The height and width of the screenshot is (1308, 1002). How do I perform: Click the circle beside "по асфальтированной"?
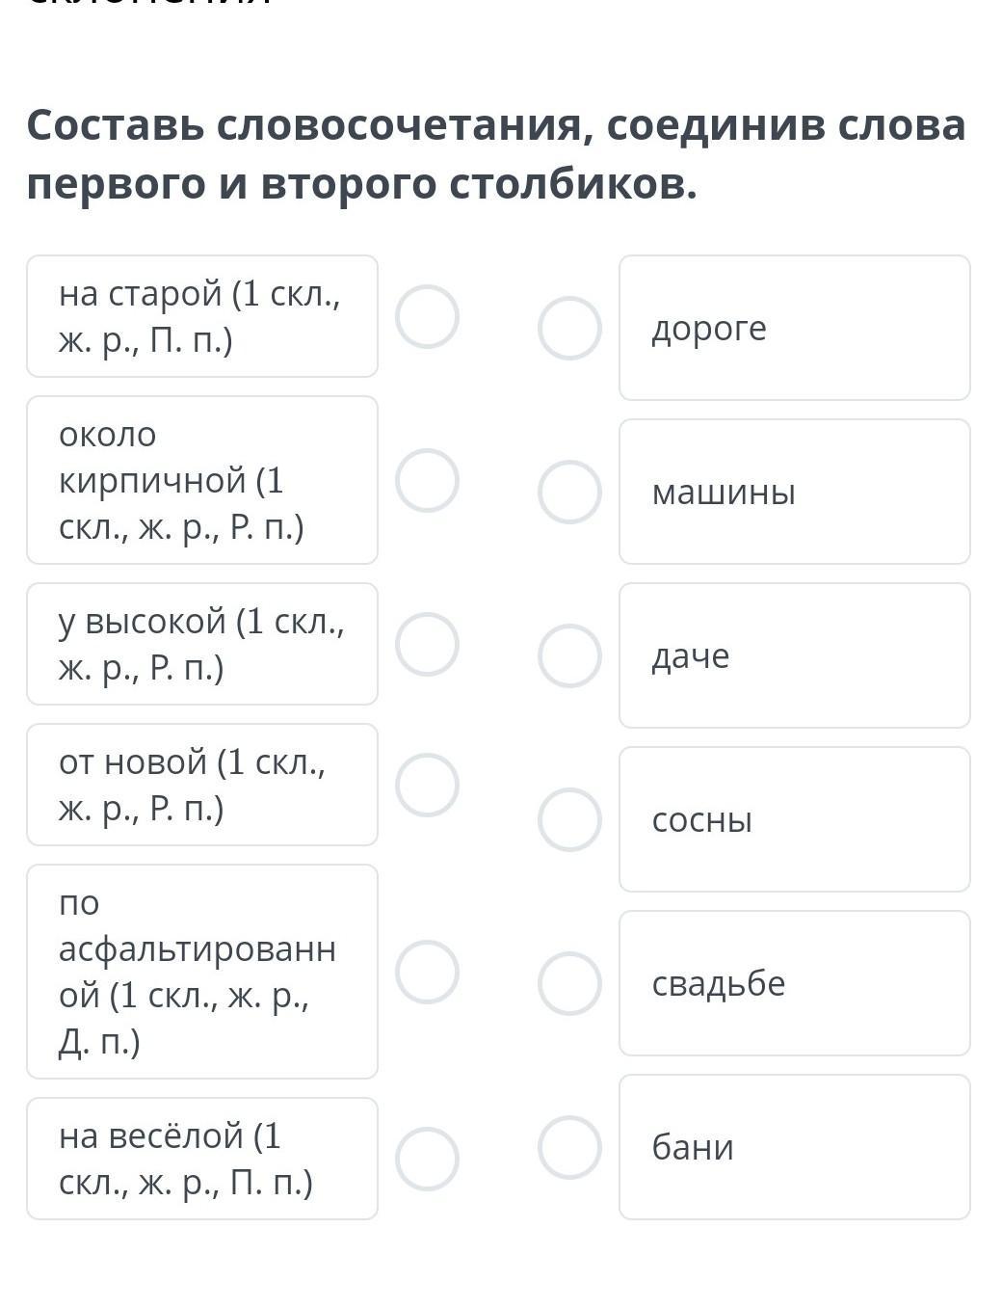pos(427,972)
